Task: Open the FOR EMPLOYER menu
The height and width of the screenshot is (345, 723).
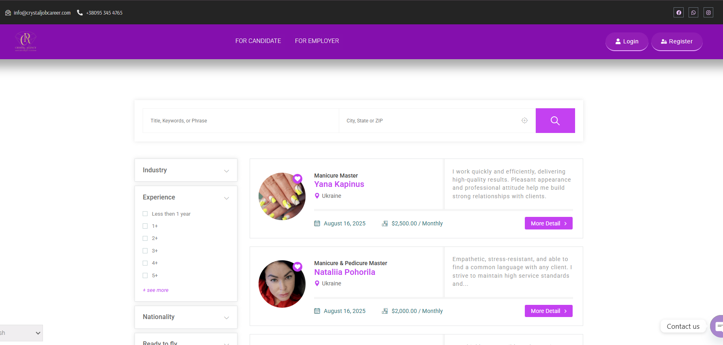Action: click(317, 41)
